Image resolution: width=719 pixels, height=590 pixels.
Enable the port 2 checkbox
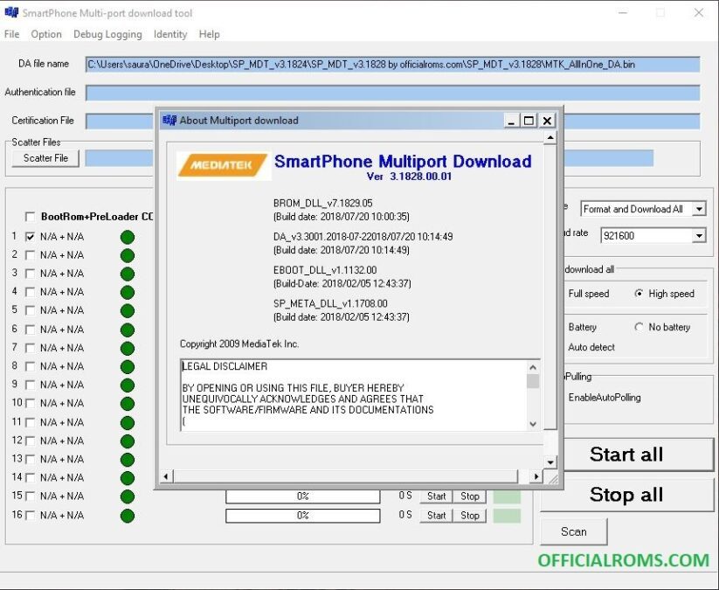pos(31,255)
